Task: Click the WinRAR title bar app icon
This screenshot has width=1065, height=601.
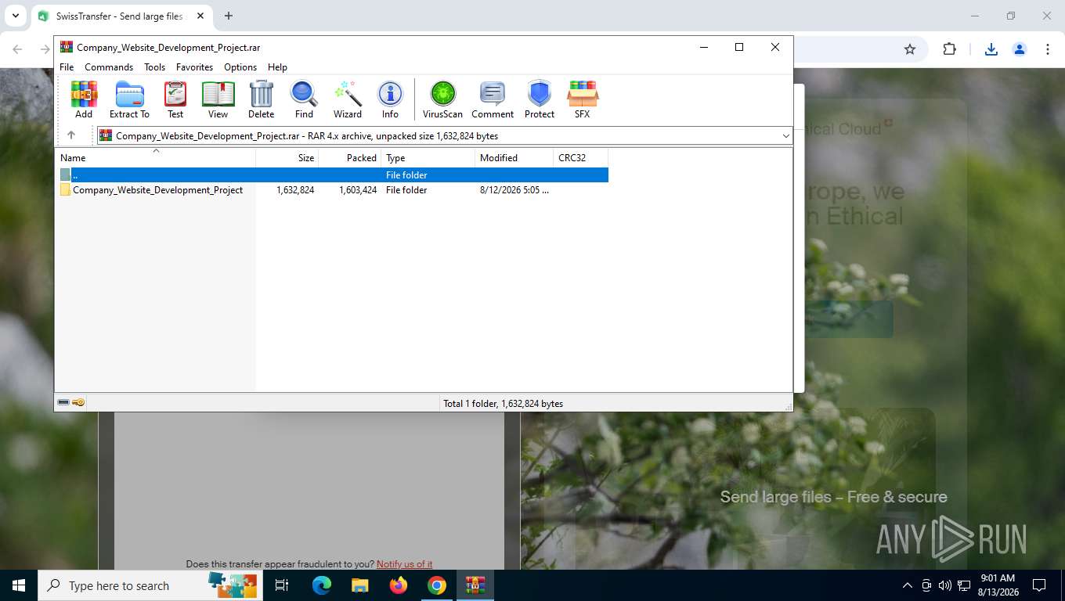Action: pos(67,47)
